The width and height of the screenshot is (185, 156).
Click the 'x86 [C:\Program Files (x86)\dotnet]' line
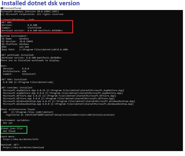28,112
